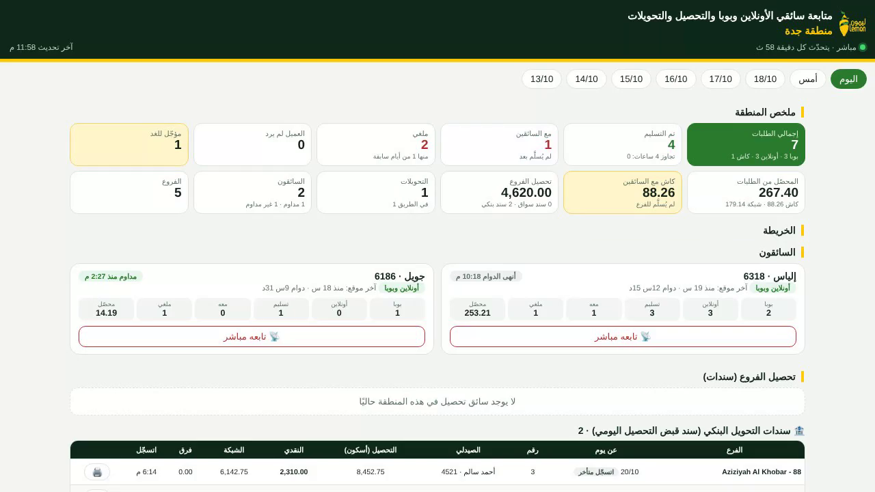Image resolution: width=875 pixels, height=492 pixels.
Task: Choose the 14/10 date tab
Action: click(x=587, y=79)
